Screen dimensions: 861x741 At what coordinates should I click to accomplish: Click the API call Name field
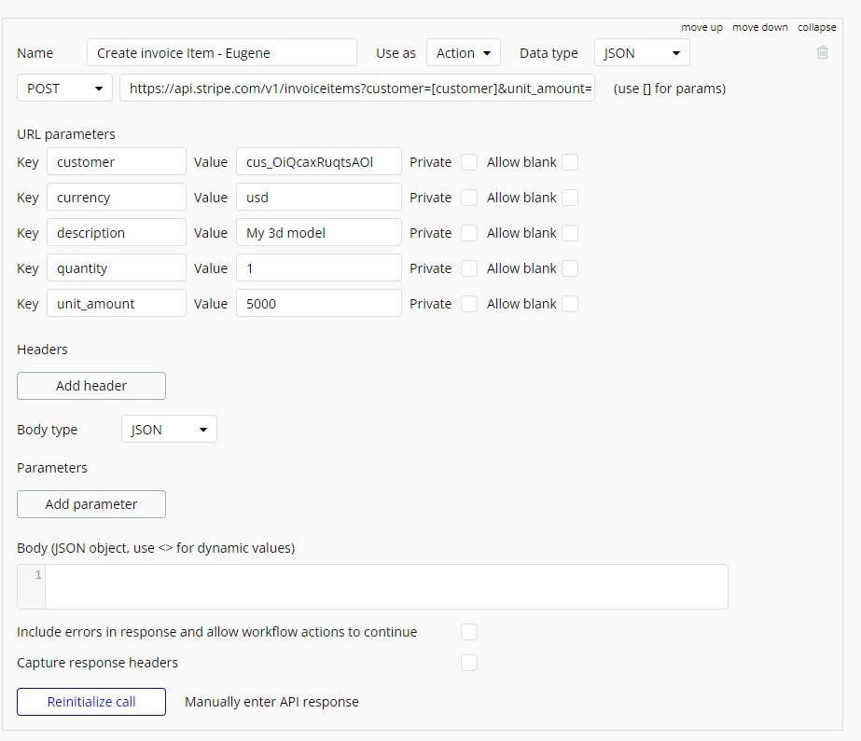click(x=222, y=53)
